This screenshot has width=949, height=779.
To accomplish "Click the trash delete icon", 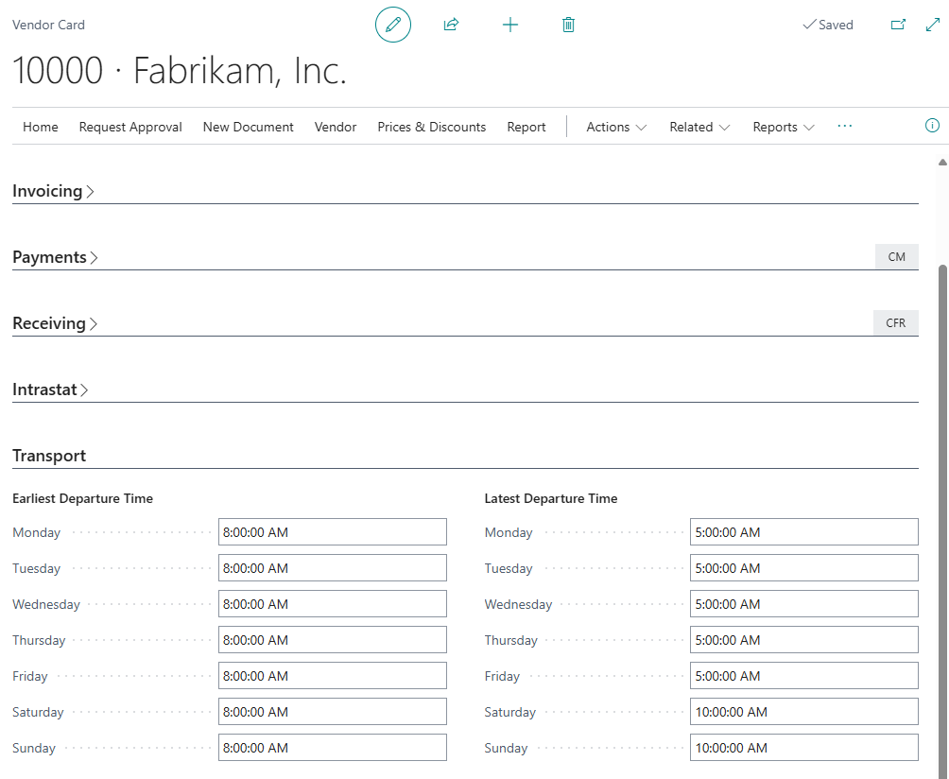I will pyautogui.click(x=568, y=25).
